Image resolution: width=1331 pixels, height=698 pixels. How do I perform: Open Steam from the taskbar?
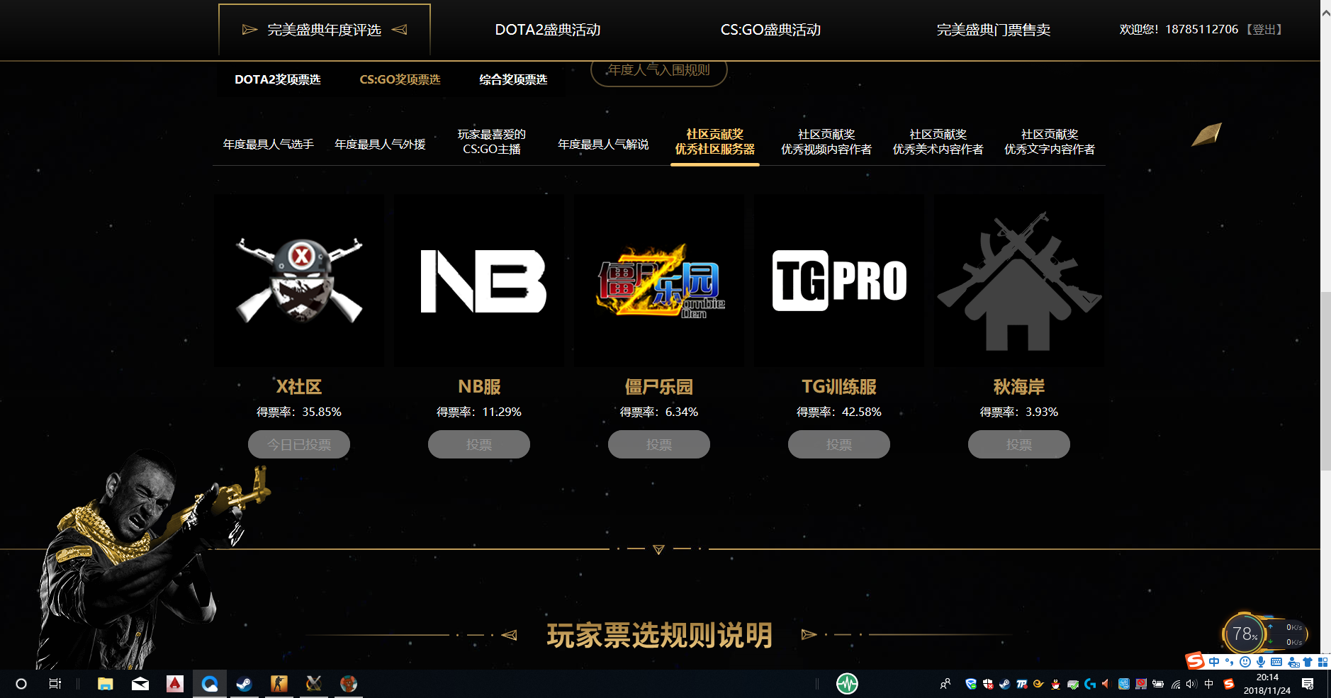[x=244, y=684]
